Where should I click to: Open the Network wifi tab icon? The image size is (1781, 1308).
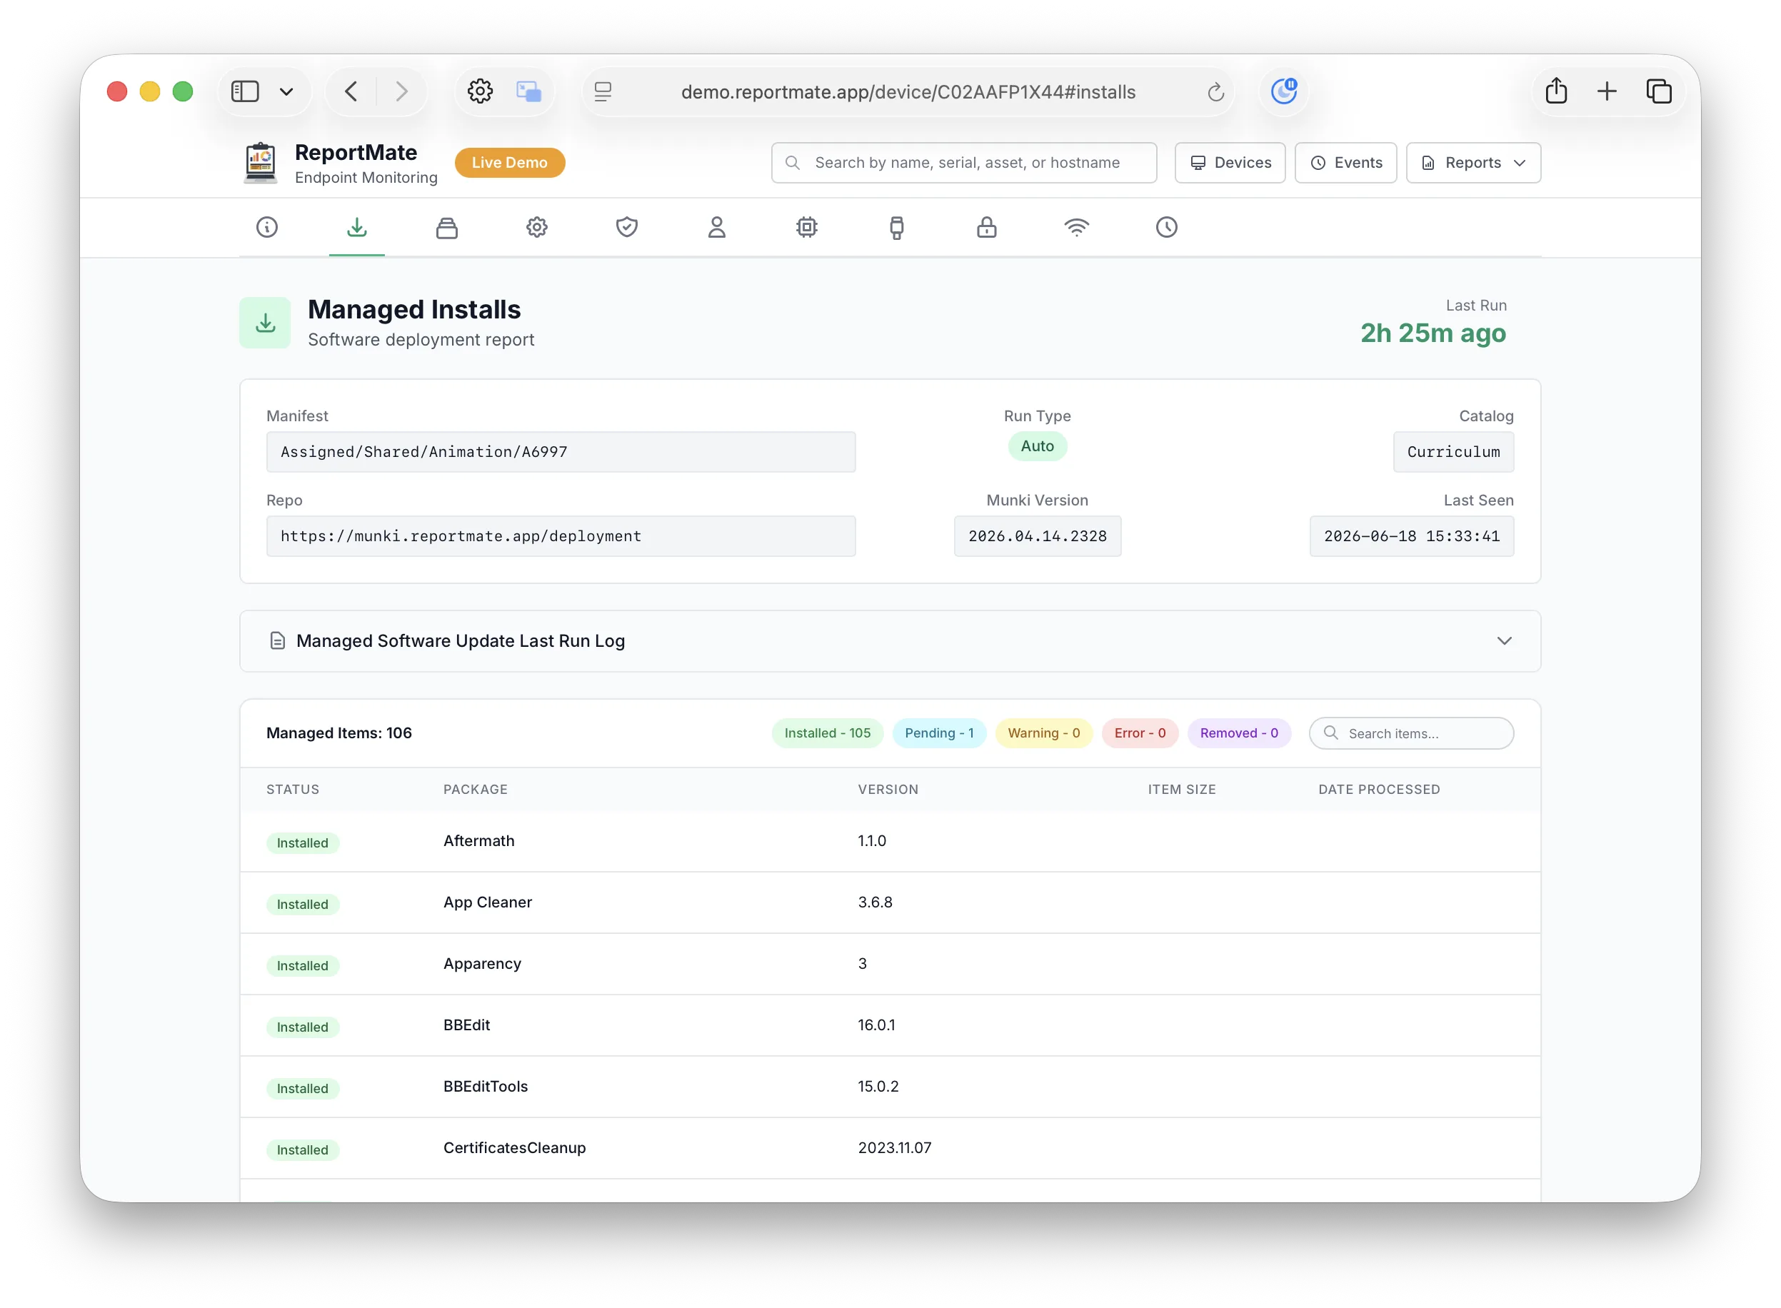pos(1076,227)
